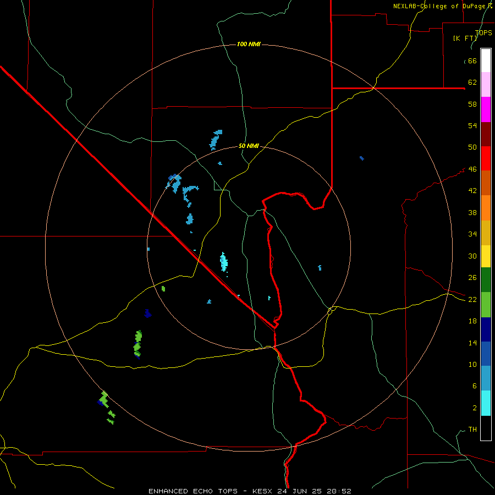The width and height of the screenshot is (495, 495).
Task: Select the navy blue legend swatch
Action: pos(486,329)
